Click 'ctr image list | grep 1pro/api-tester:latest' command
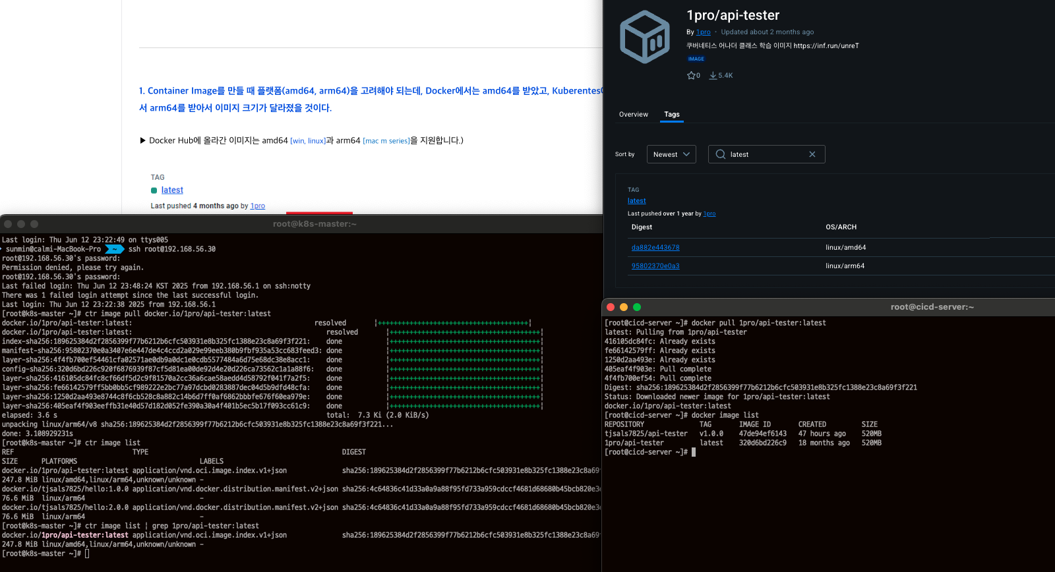 click(x=172, y=526)
